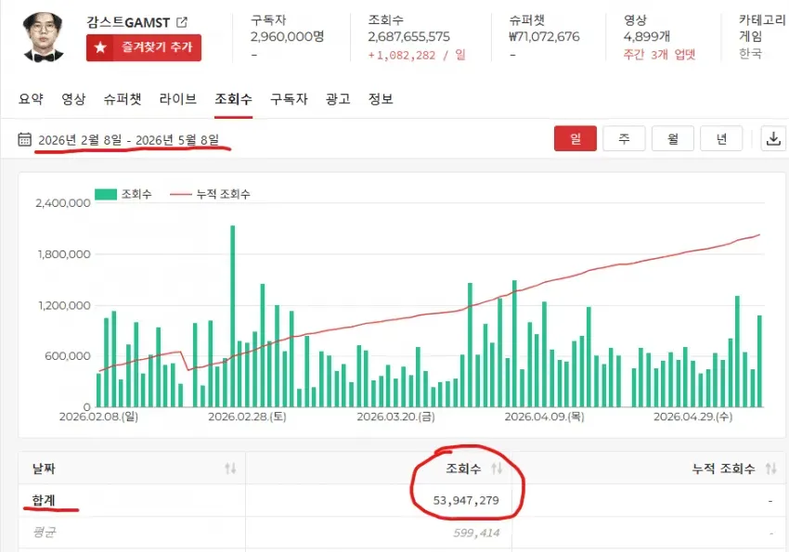Viewport: 789px width, 552px height.
Task: Click the x-axis label 2026.04.09.(목)
Action: pyautogui.click(x=545, y=417)
